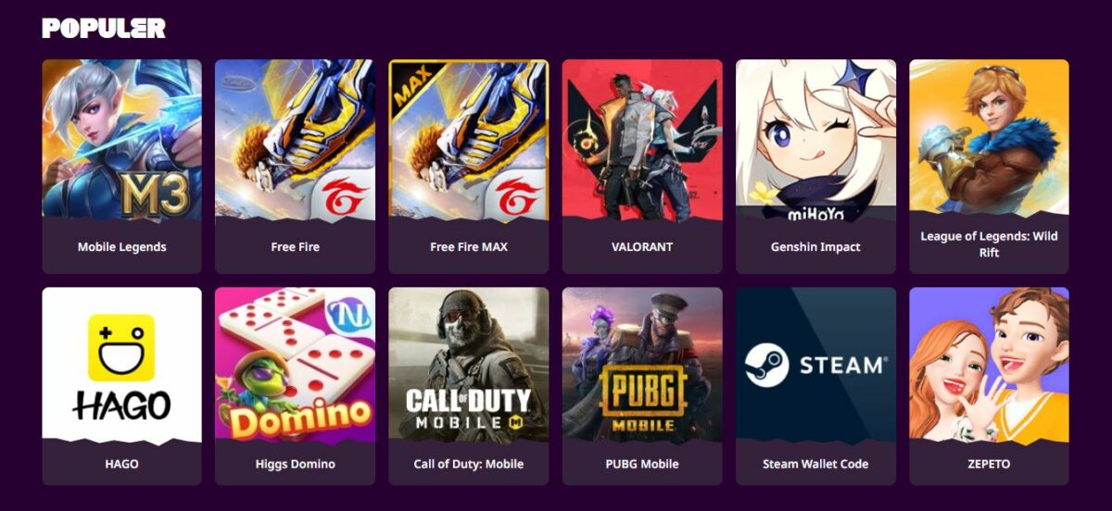Select the "Call of Duty: Mobile" caption
This screenshot has width=1112, height=511.
(x=468, y=464)
